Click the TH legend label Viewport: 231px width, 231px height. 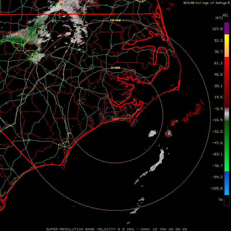[220, 200]
